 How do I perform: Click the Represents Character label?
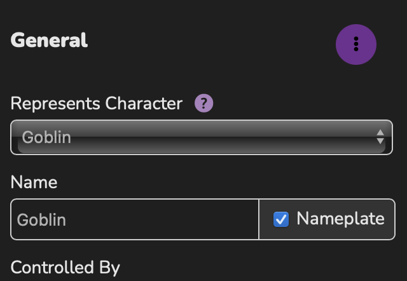point(96,104)
